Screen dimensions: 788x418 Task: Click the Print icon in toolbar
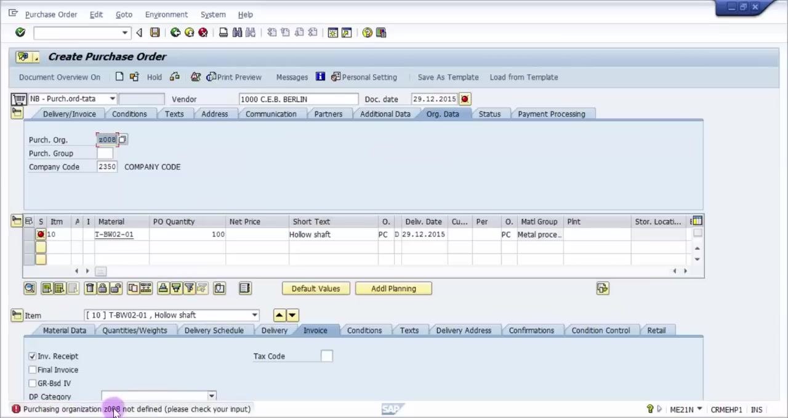coord(223,33)
